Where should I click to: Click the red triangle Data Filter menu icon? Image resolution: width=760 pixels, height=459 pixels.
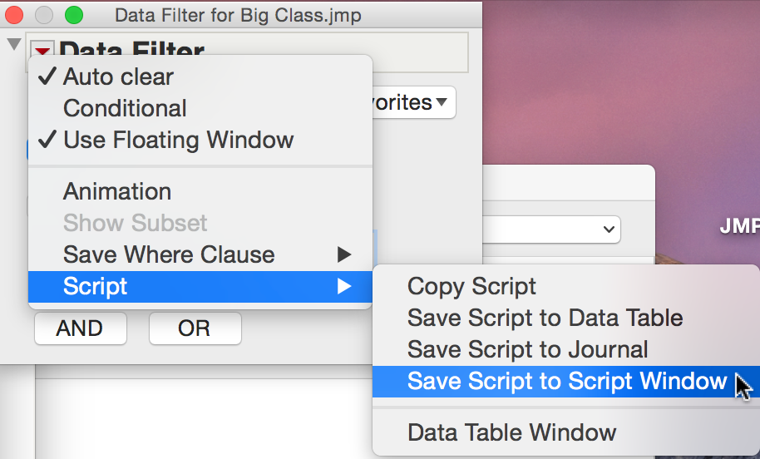coord(42,50)
